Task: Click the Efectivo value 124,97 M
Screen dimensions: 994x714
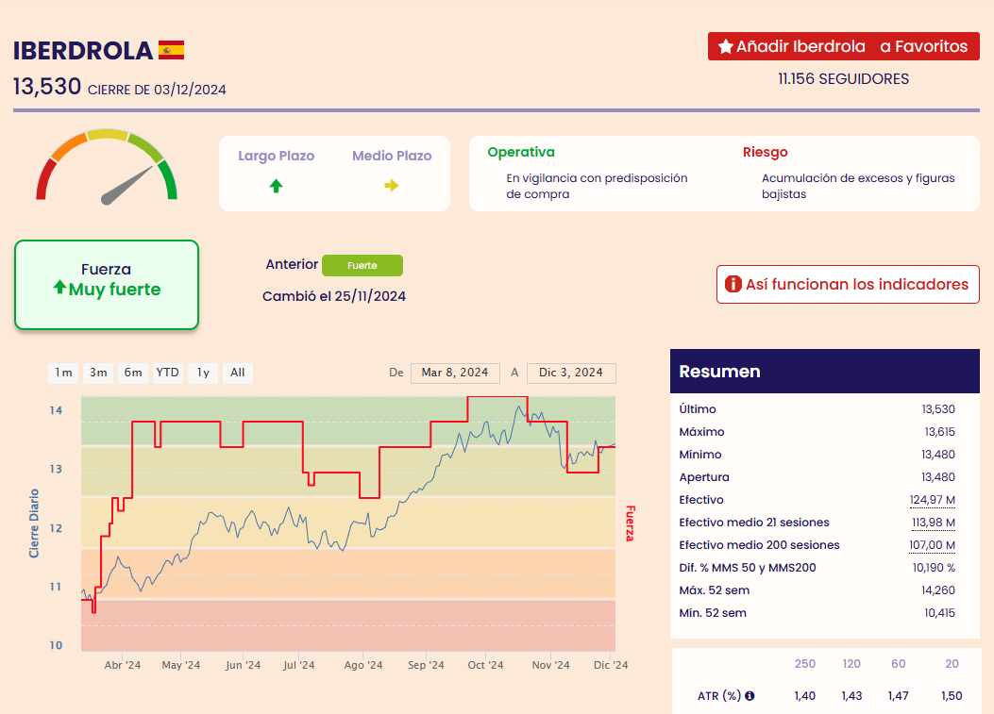Action: tap(933, 500)
